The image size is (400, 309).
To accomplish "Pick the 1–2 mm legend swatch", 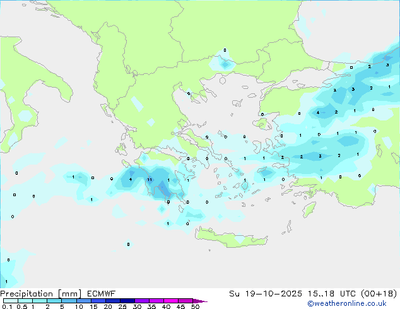I will 40,301.
